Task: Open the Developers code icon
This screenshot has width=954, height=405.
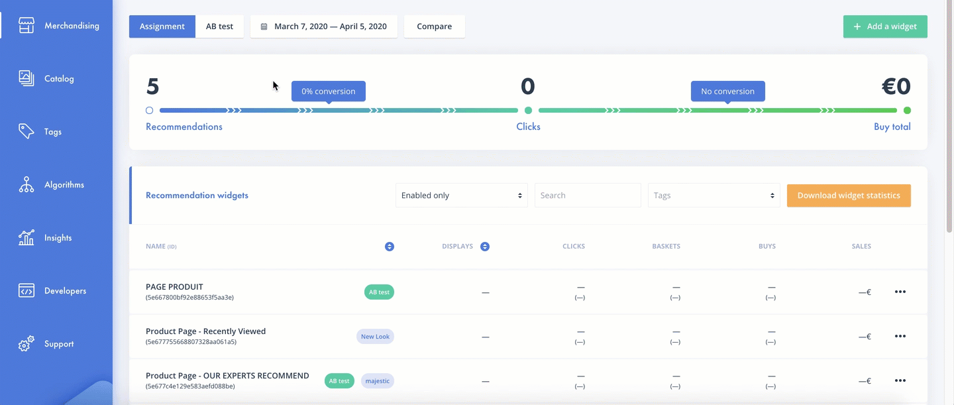Action: coord(26,290)
